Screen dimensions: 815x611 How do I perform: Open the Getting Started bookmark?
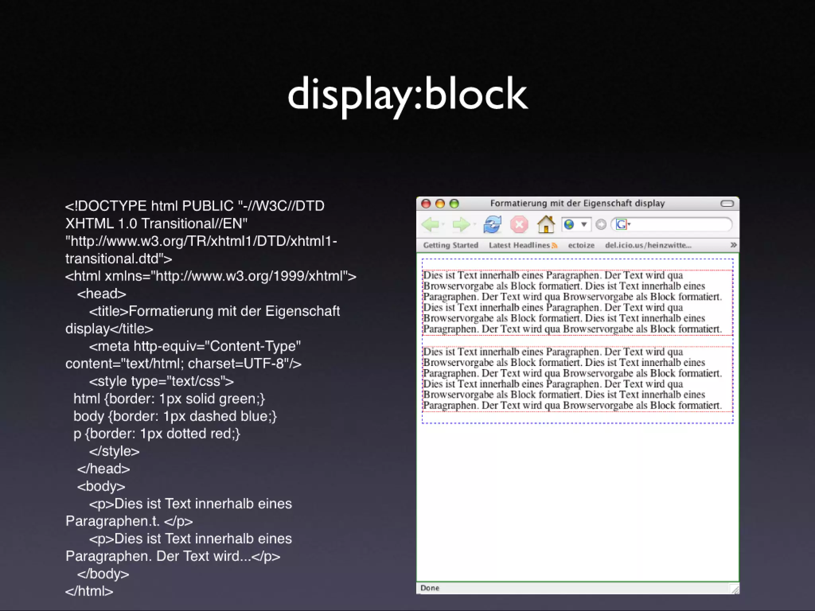pos(450,245)
